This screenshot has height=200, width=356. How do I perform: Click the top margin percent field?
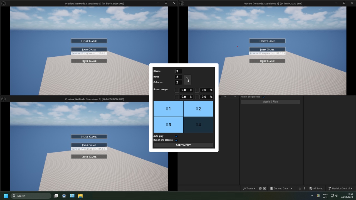186,90
